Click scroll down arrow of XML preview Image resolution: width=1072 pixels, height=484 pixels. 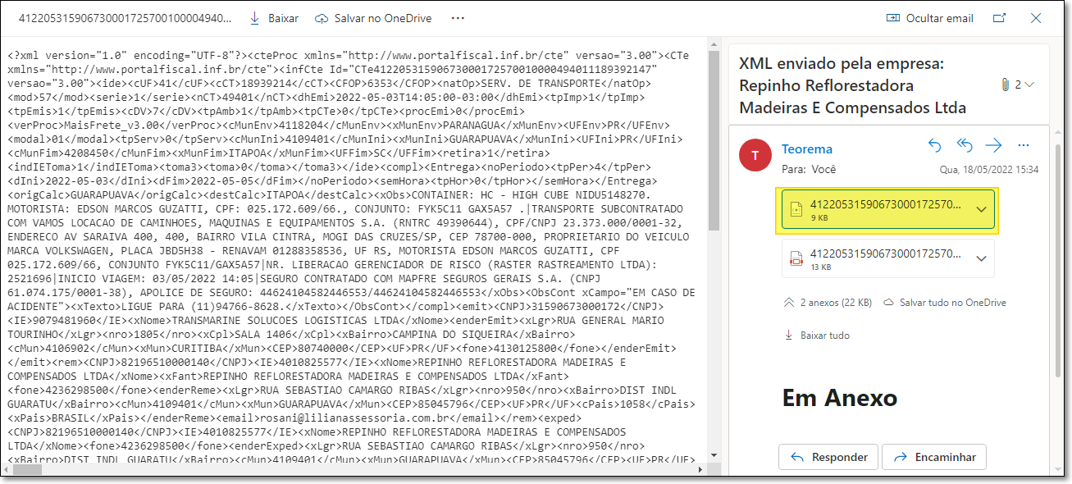point(713,457)
